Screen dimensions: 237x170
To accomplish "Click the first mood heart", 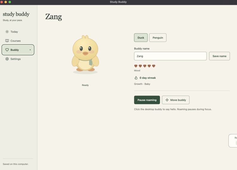I will (x=136, y=66).
